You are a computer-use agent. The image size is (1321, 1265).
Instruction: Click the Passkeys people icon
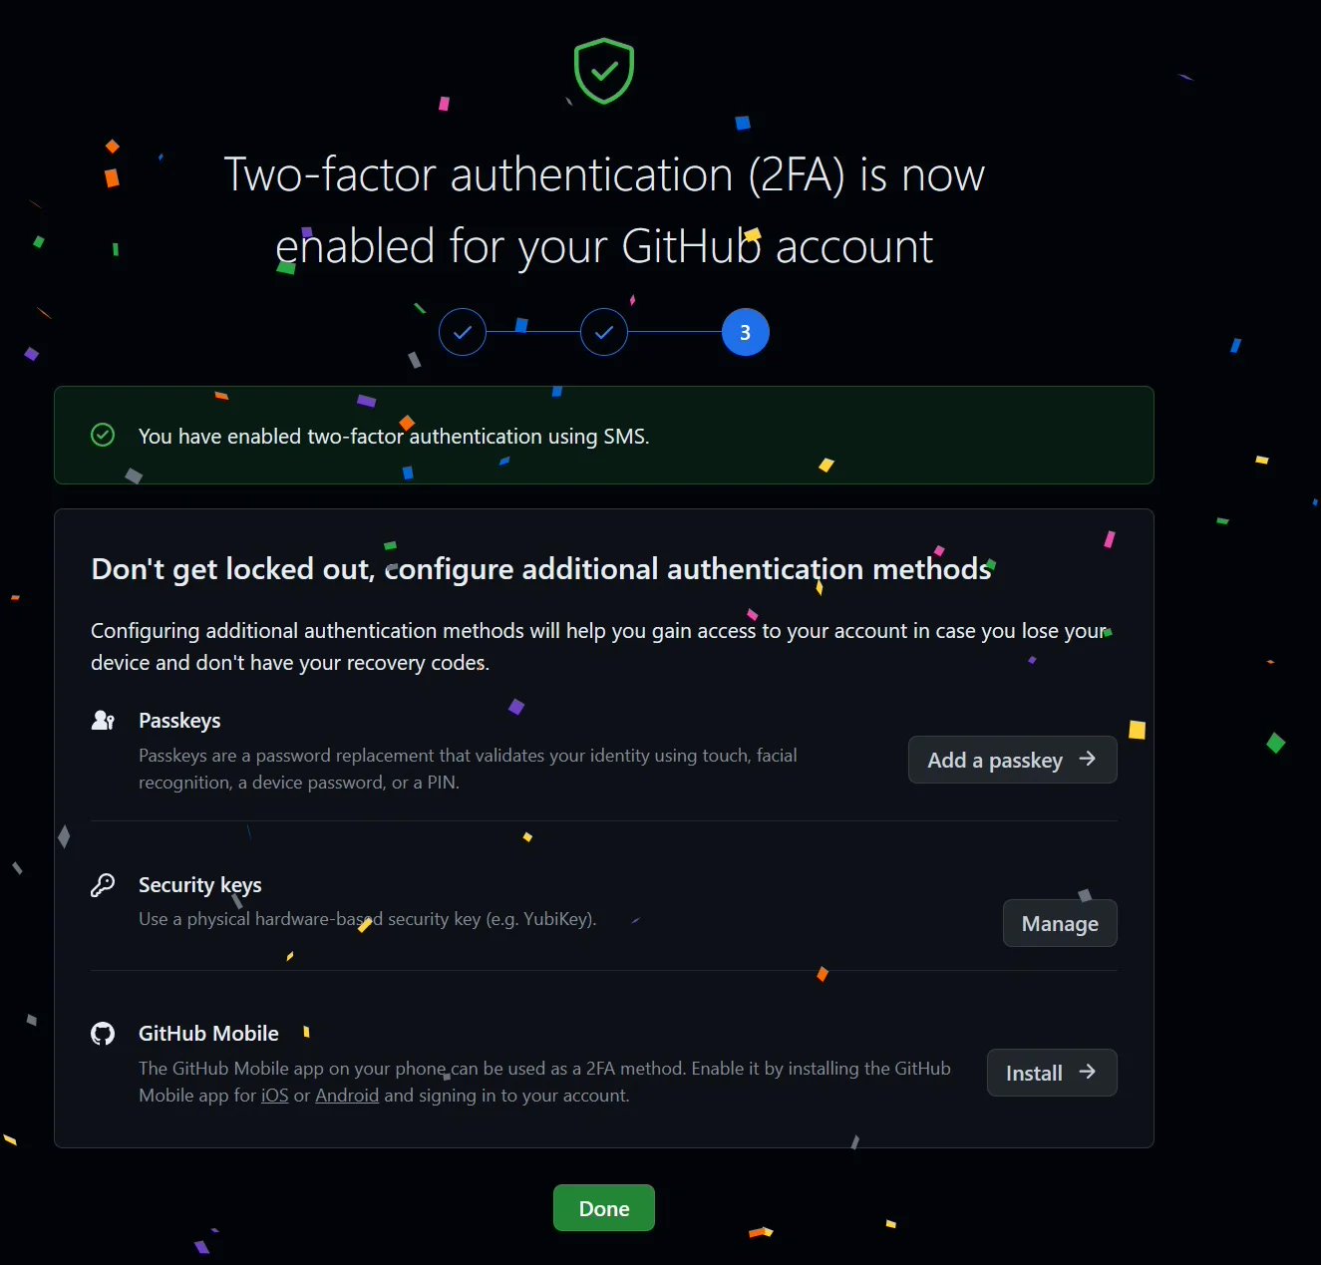click(104, 720)
